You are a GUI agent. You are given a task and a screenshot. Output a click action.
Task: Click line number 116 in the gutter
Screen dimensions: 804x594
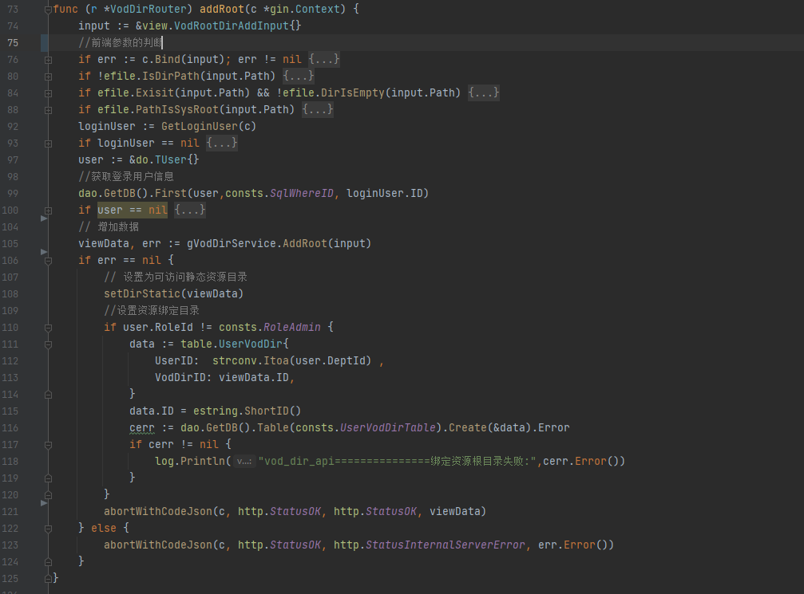(10, 428)
